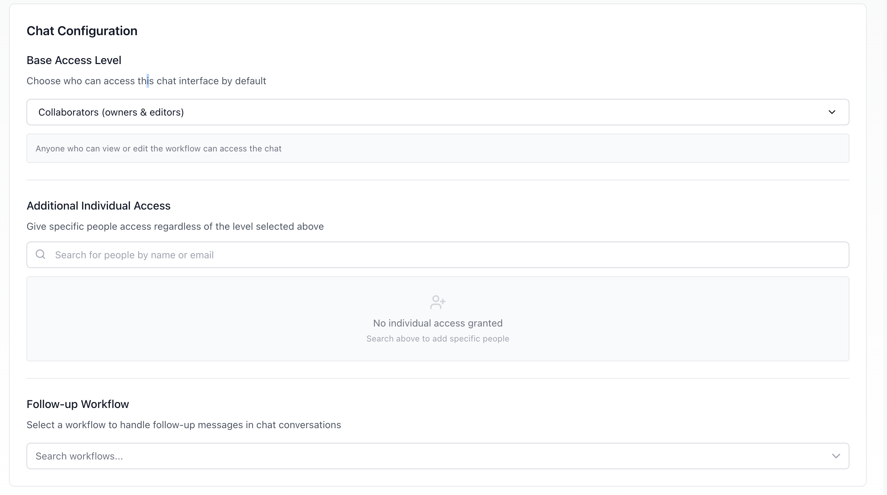Screen dimensions: 887x495
Task: Click 'Anyone who can view or edit' text
Action: coord(158,149)
